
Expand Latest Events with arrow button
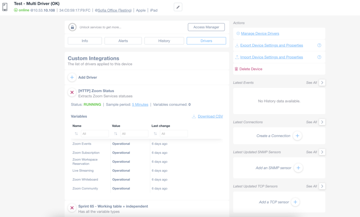(322, 83)
